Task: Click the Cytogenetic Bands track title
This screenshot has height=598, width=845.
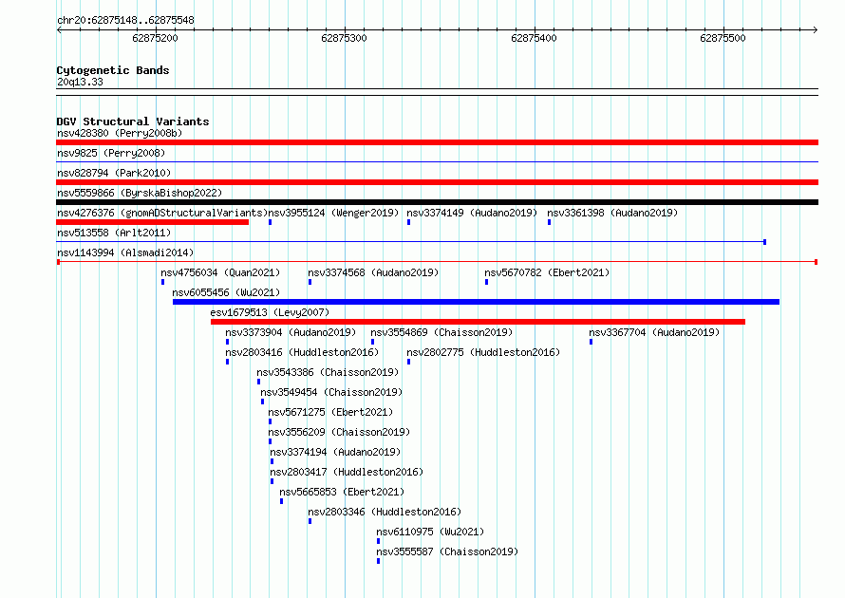Action: pyautogui.click(x=113, y=70)
